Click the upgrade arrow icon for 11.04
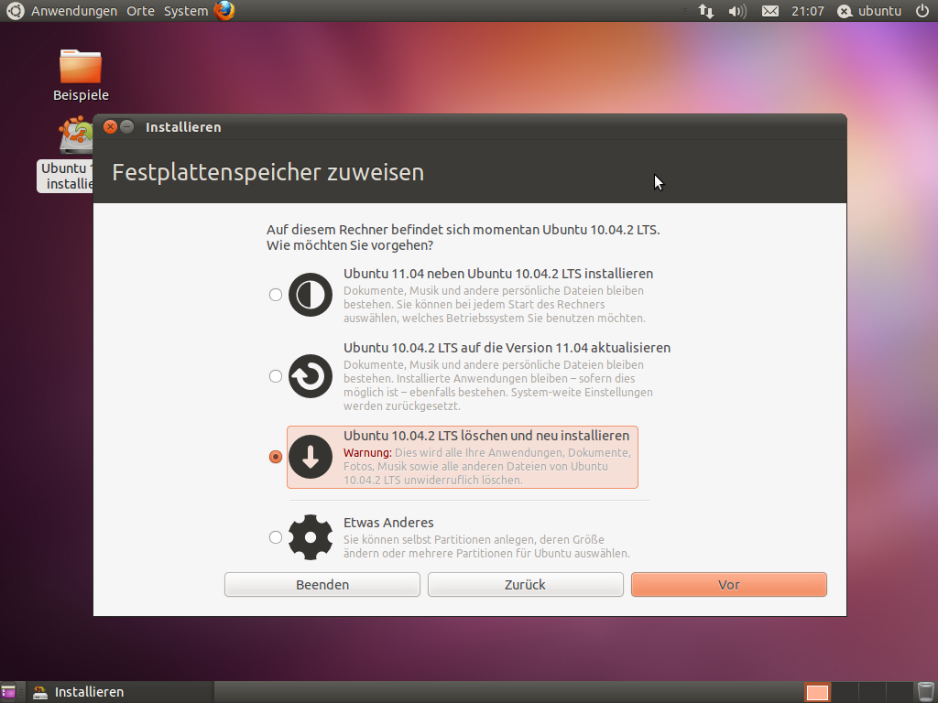The height and width of the screenshot is (703, 938). [x=310, y=376]
